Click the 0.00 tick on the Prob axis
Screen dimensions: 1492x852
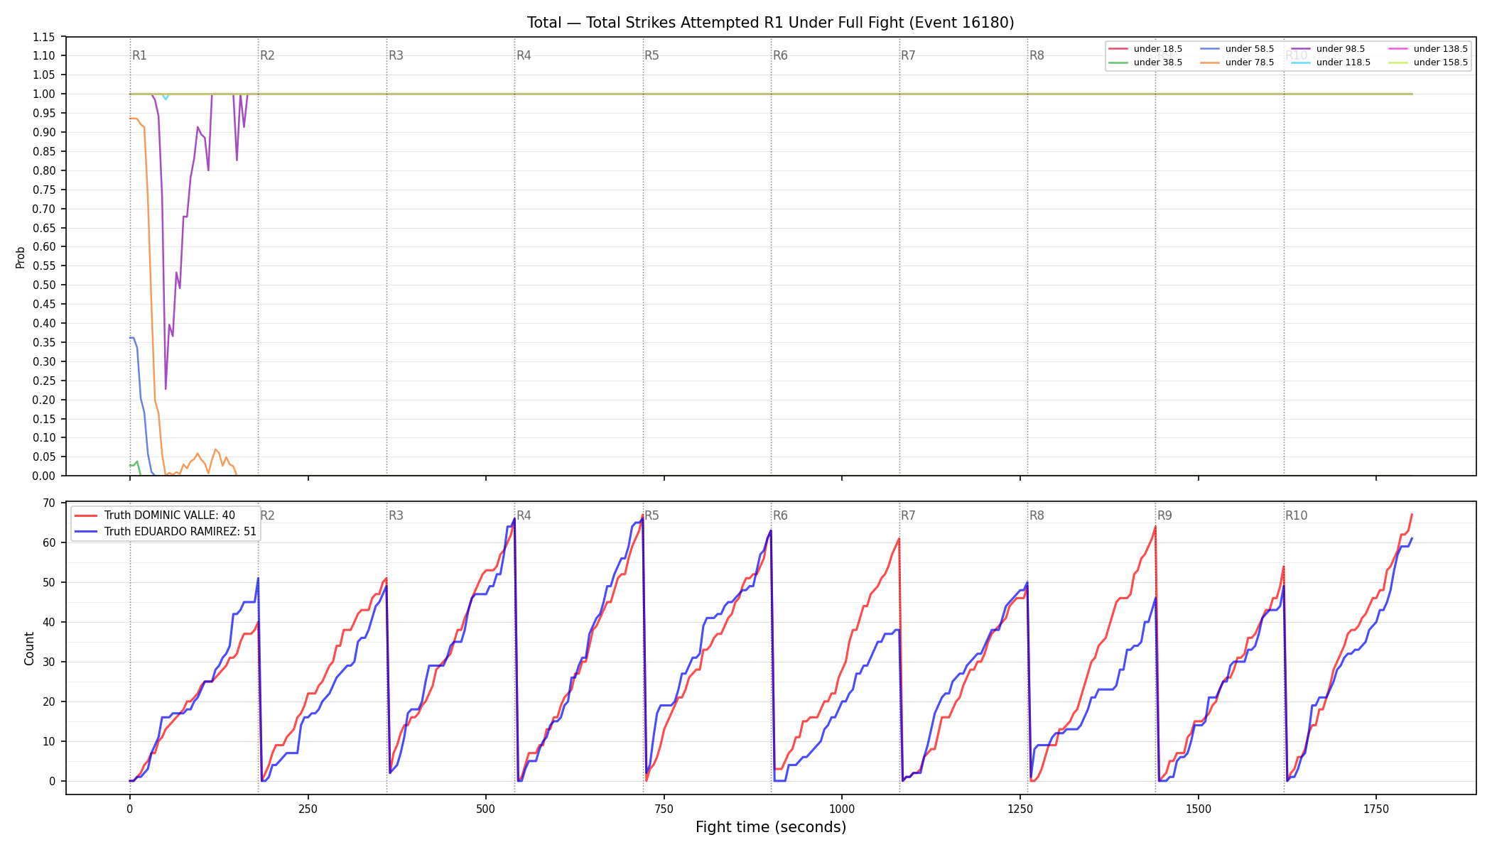[44, 476]
